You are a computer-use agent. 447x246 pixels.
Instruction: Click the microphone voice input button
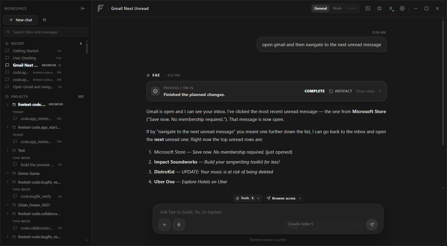[x=179, y=225]
